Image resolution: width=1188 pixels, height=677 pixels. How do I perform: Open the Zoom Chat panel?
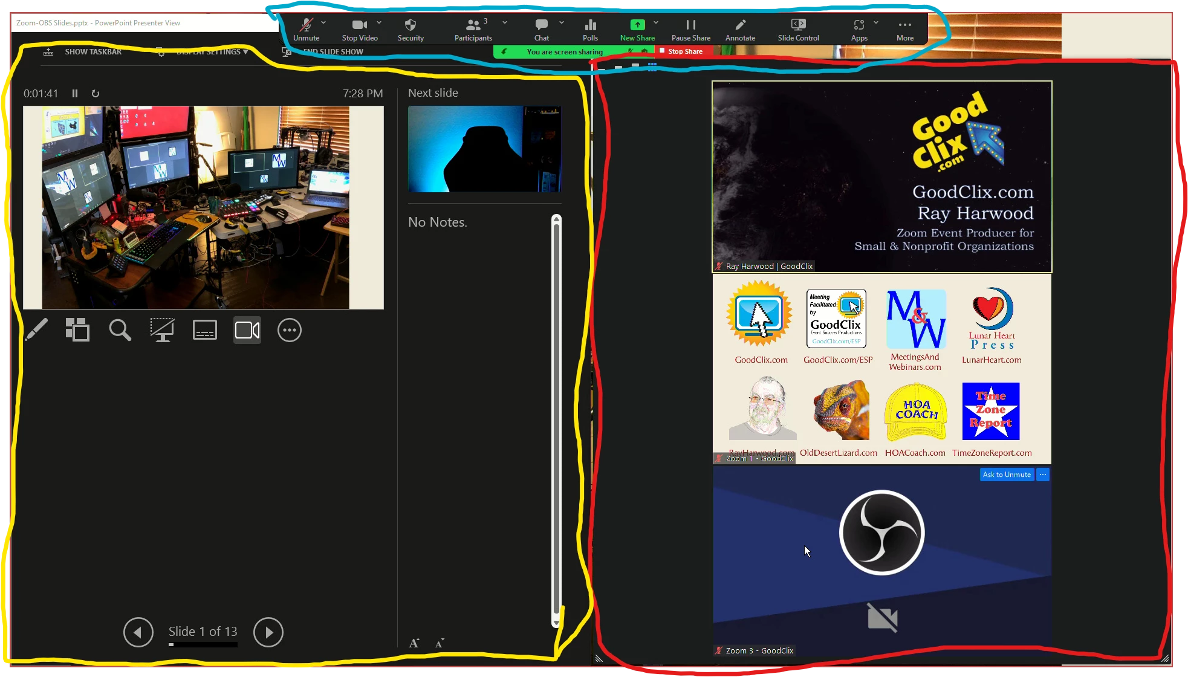tap(541, 29)
